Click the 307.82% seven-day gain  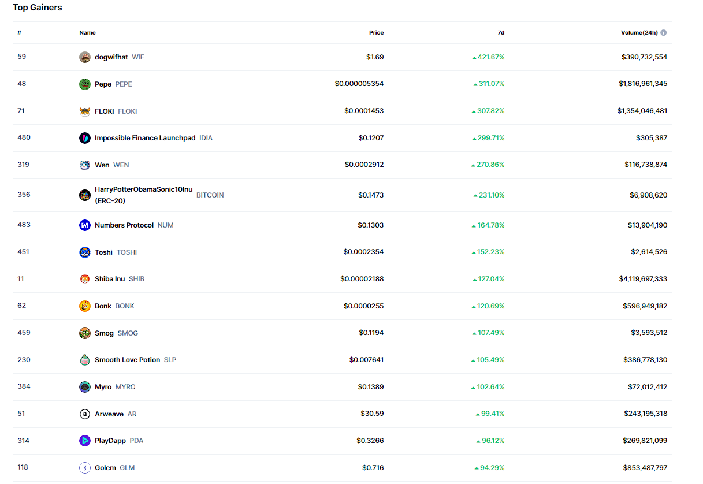[488, 111]
